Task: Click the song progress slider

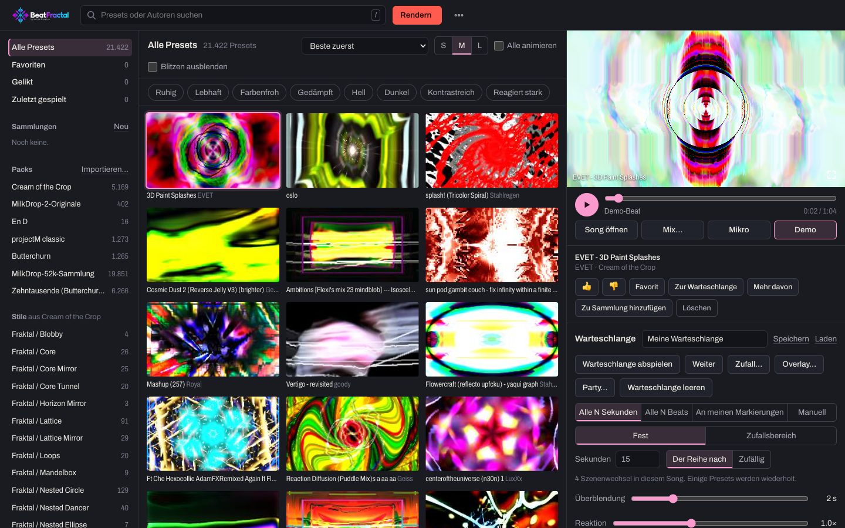Action: click(721, 198)
